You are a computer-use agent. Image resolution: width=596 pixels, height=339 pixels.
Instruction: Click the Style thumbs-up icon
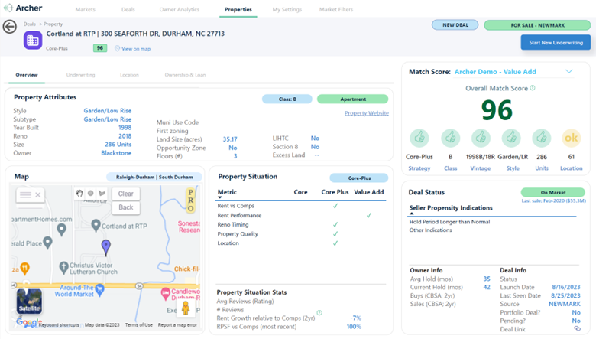click(511, 138)
